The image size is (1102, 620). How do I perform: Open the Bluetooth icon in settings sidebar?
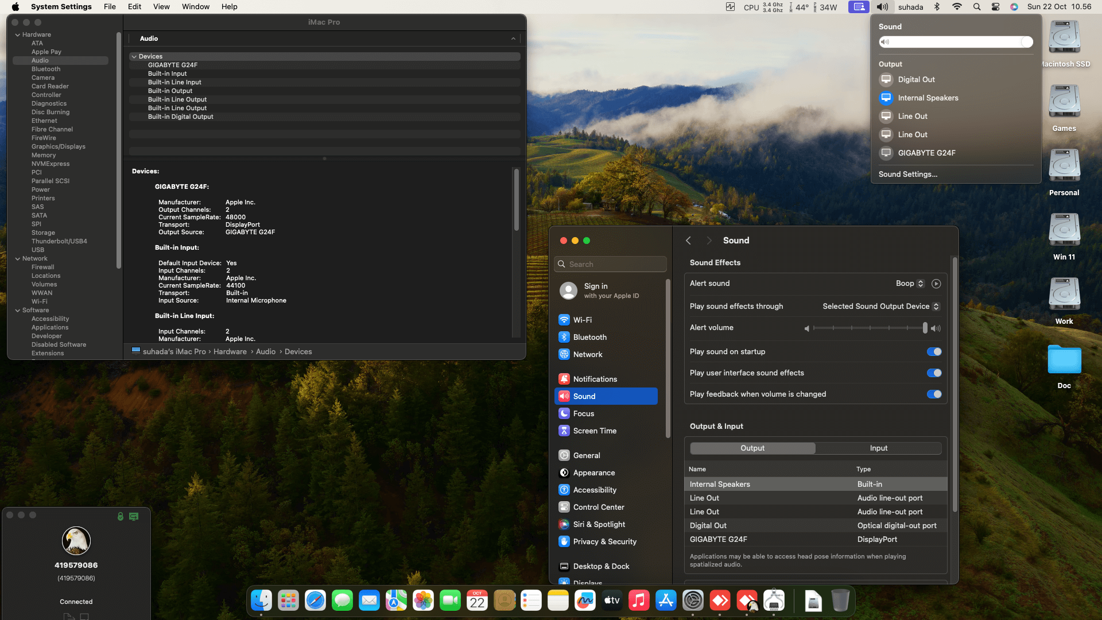(564, 337)
